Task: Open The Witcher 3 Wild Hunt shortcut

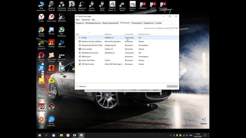Action: (61, 6)
